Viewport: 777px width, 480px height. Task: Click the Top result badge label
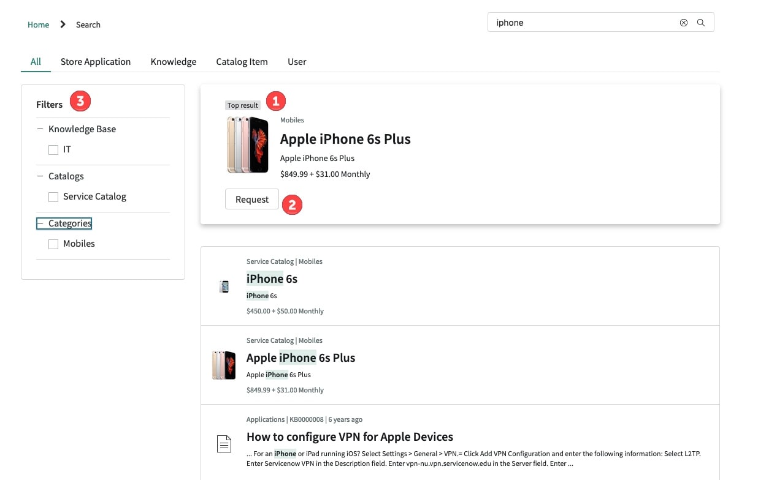point(242,105)
